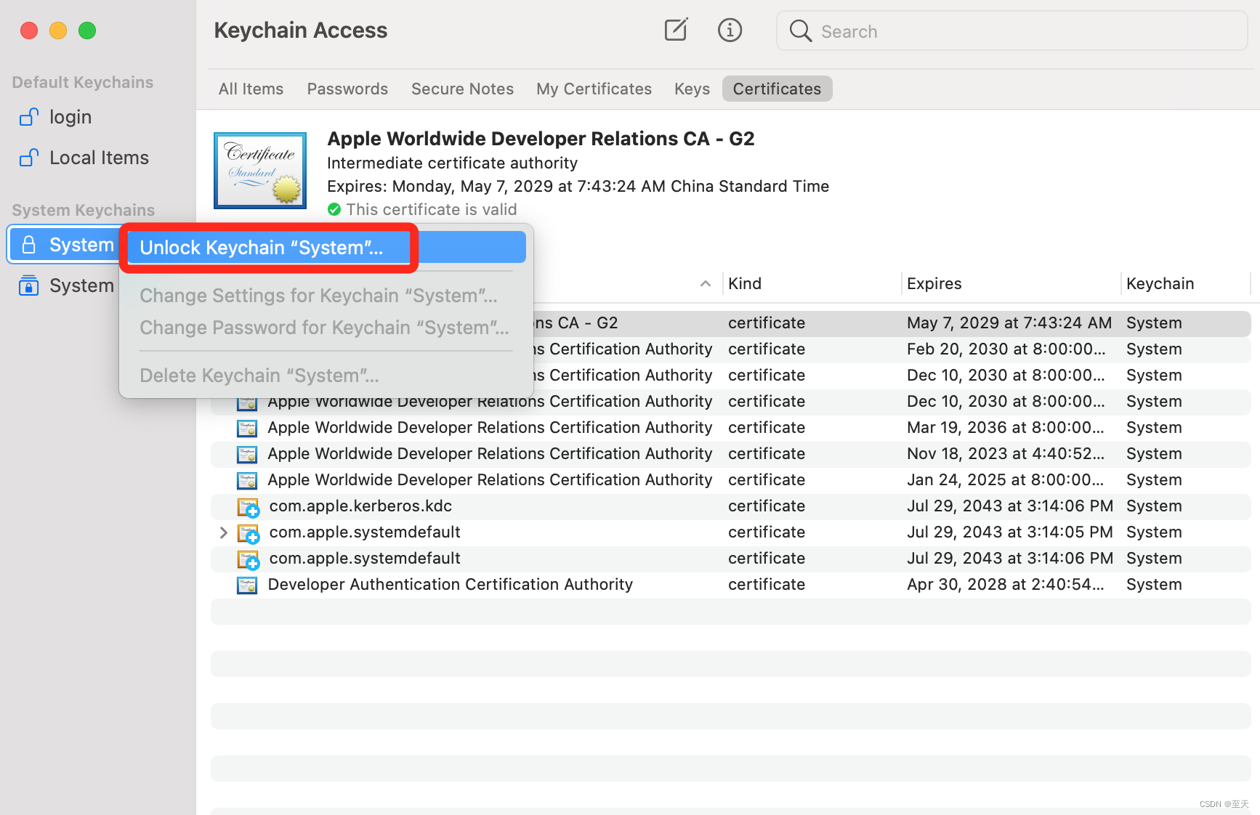This screenshot has height=815, width=1260.
Task: Select certificate expiring Mar 19, 2036
Action: tap(730, 428)
